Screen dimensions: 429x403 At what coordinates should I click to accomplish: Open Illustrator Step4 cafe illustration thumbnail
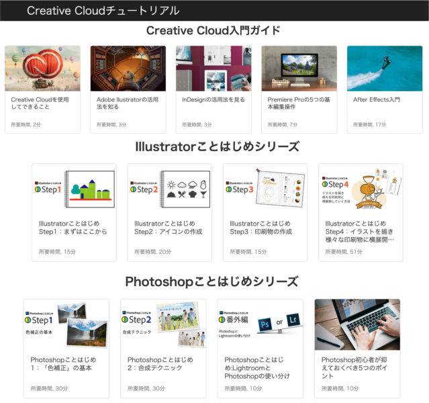[361, 189]
